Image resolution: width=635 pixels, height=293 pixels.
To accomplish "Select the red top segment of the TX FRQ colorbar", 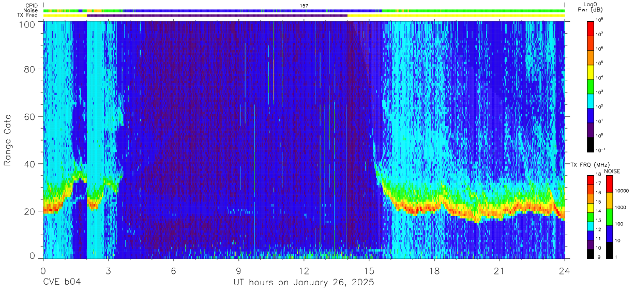I will tap(590, 180).
